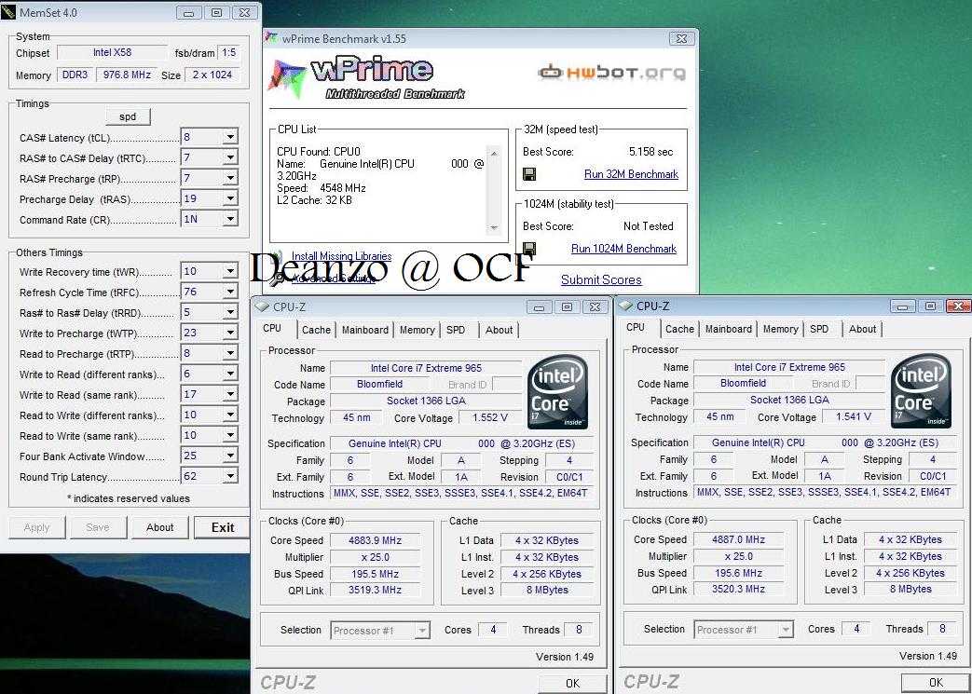Open Precharge Delay (tRAS) dropdown

click(x=230, y=198)
